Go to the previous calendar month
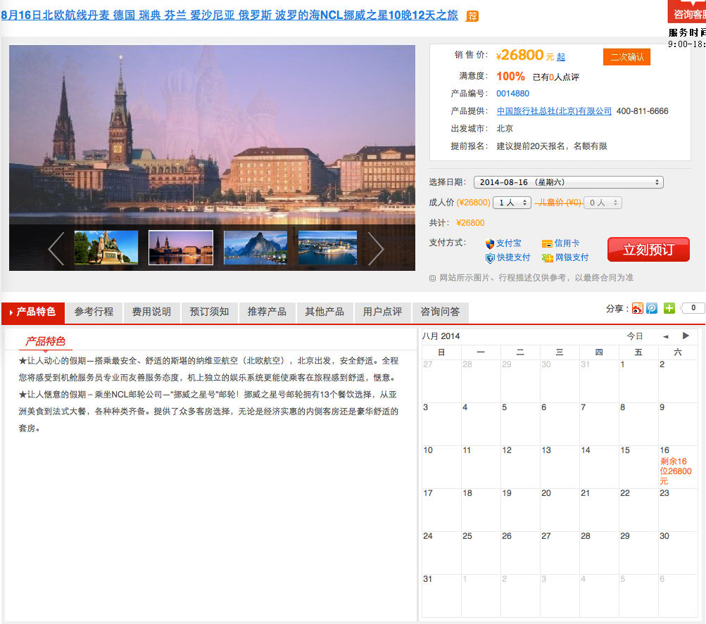The image size is (706, 624). pos(665,336)
